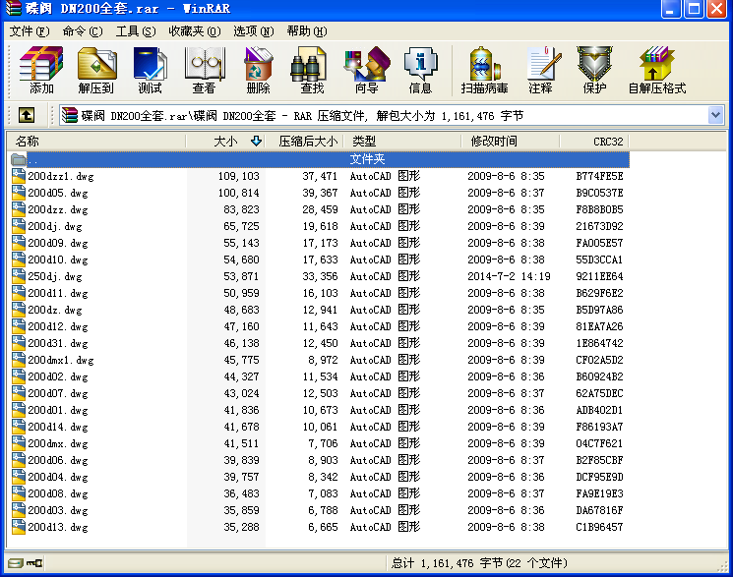Open the 查看 (View) tool
Screen dimensions: 733x577
coord(205,70)
